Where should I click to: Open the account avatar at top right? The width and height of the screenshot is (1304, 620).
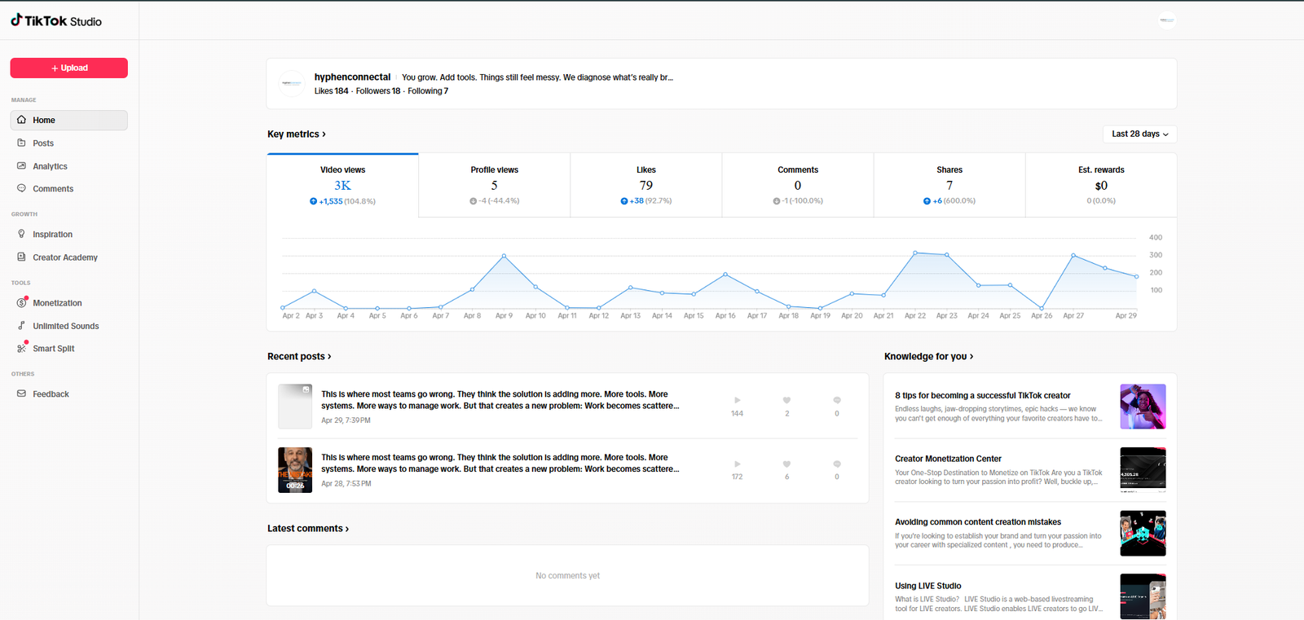pos(1167,20)
